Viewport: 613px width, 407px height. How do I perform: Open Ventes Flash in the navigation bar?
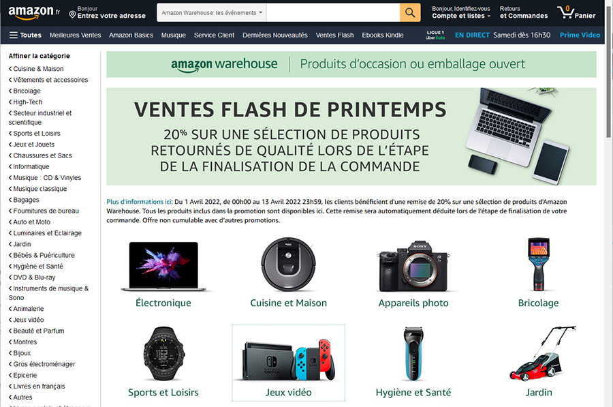[x=334, y=35]
